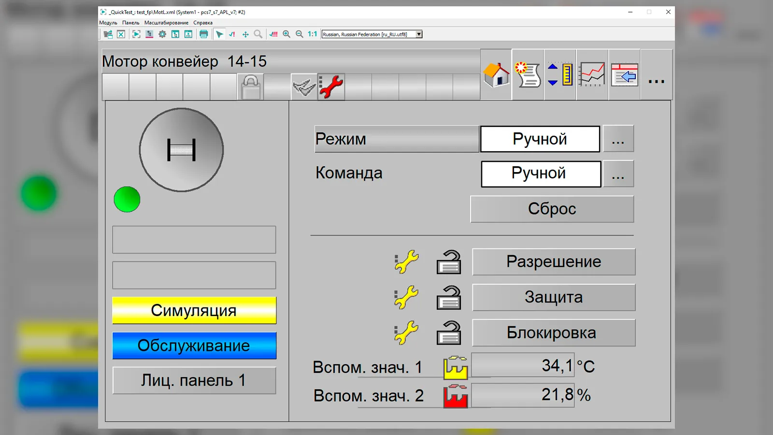Viewport: 773px width, 435px height.
Task: Open the Модуль menu
Action: pos(108,23)
